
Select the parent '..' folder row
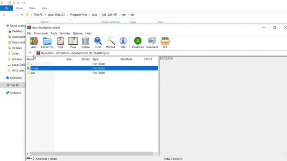pyautogui.click(x=92, y=64)
